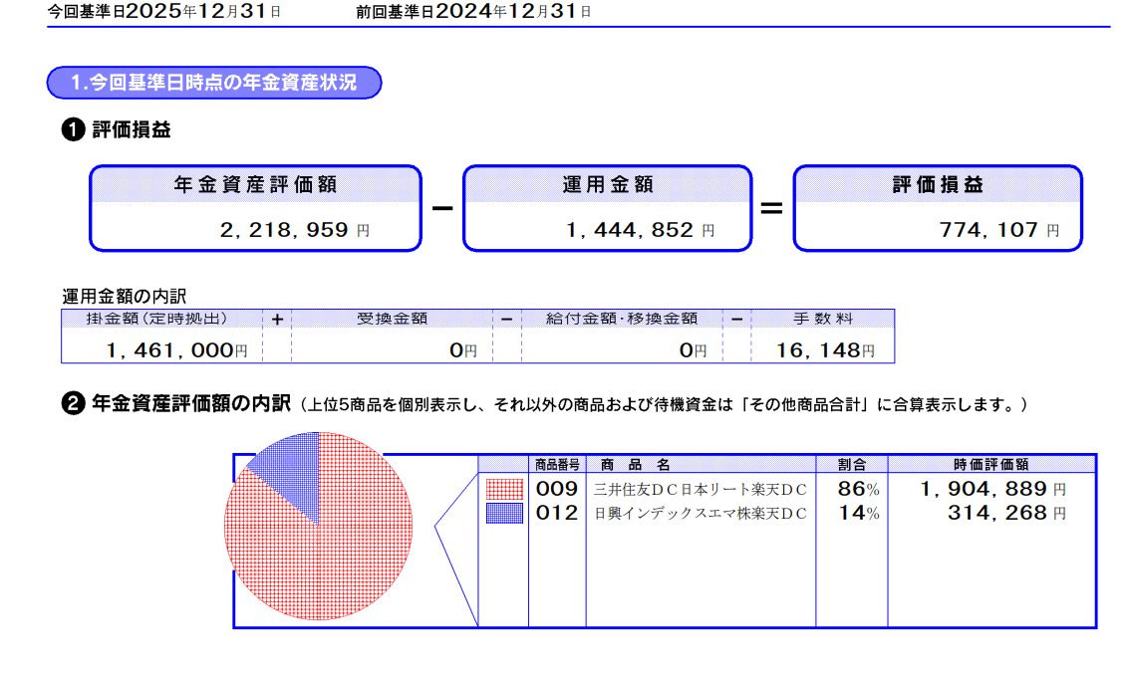Click the 手数料 amount 16,148円
This screenshot has height=677, width=1126.
[826, 350]
